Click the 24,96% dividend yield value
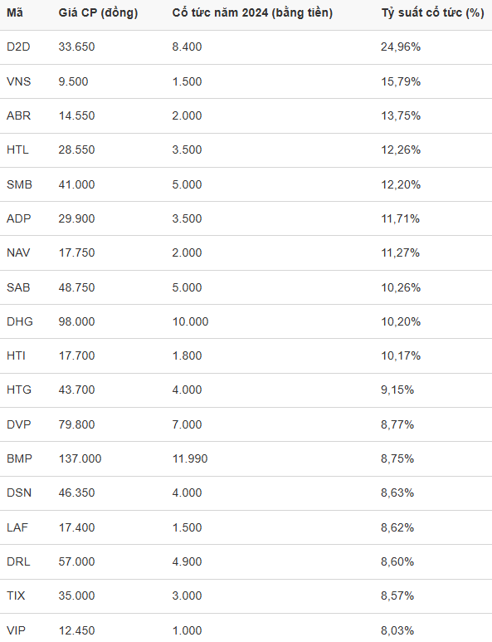 click(401, 47)
